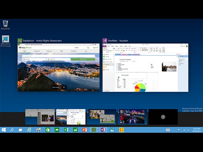Open the touch keyboard tray icon

[x=168, y=130]
